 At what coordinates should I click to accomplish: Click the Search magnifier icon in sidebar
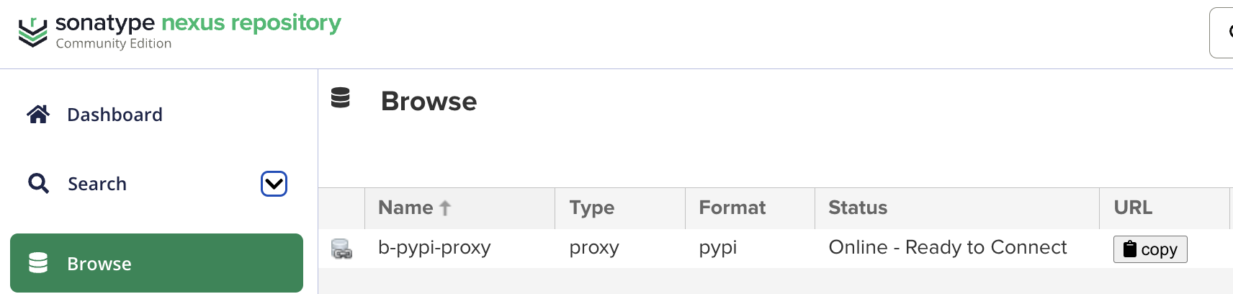pyautogui.click(x=38, y=184)
